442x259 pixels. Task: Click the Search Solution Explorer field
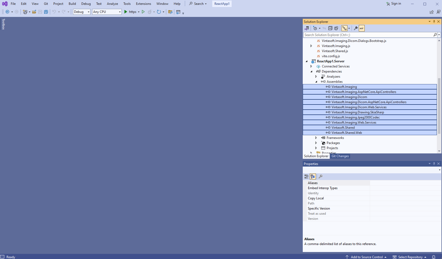click(x=368, y=35)
